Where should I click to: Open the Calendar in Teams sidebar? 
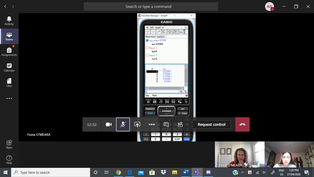(x=9, y=67)
